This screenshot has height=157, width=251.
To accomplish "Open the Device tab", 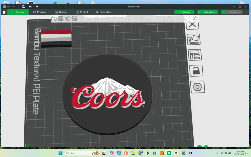I will (x=60, y=12).
